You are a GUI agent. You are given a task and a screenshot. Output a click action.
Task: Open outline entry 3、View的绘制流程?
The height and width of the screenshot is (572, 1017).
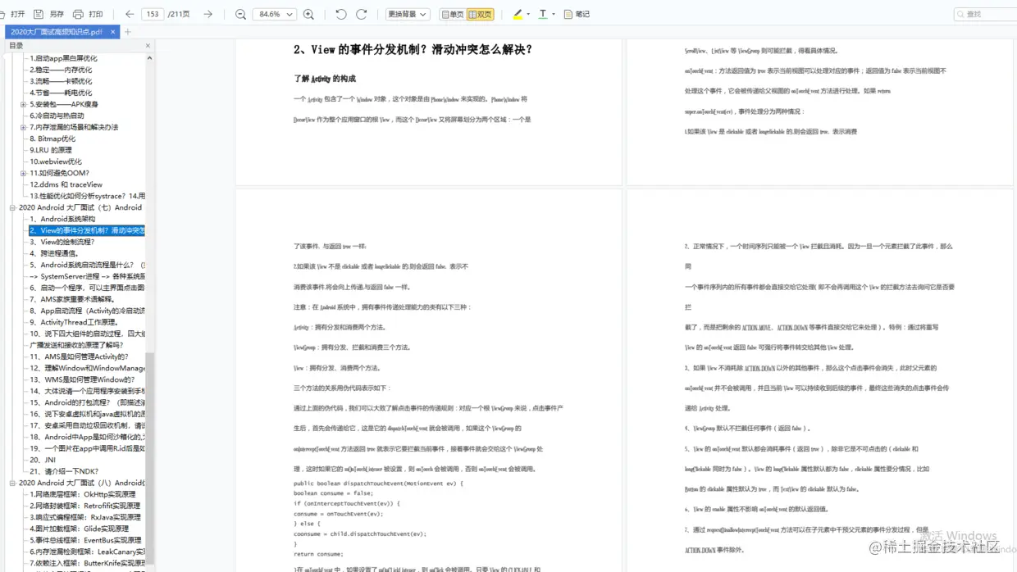point(62,242)
